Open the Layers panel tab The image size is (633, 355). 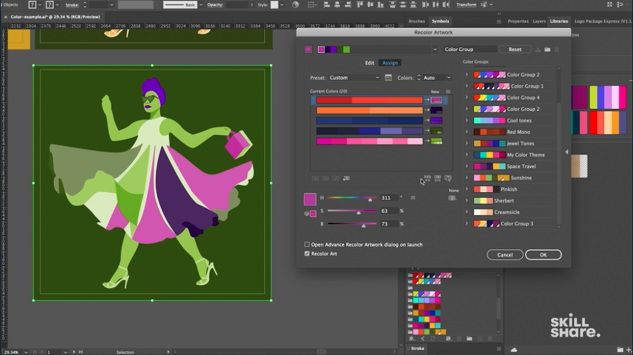coord(539,21)
